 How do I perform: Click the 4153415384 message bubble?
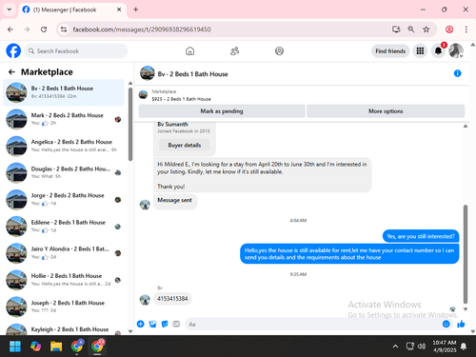coord(172,299)
